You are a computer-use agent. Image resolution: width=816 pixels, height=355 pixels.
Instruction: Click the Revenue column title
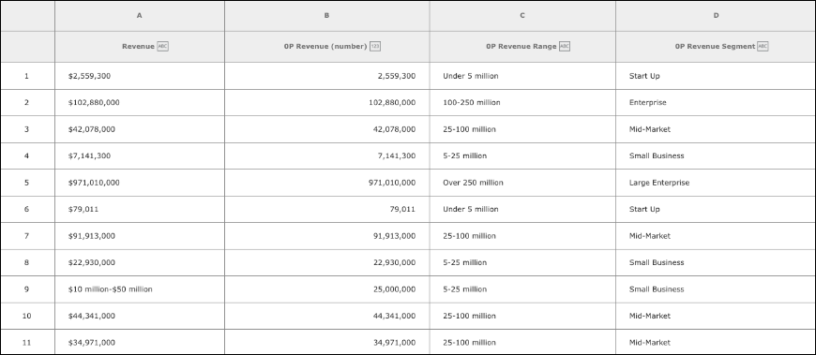point(139,46)
